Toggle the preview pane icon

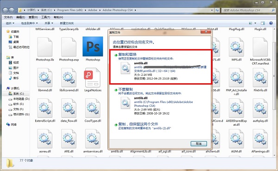tap(263, 23)
